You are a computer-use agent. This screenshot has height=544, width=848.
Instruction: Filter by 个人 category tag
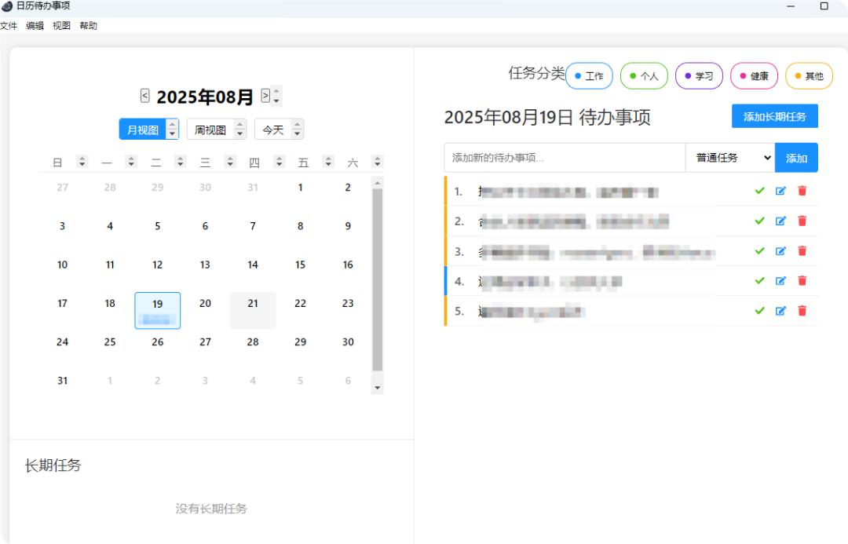(644, 75)
